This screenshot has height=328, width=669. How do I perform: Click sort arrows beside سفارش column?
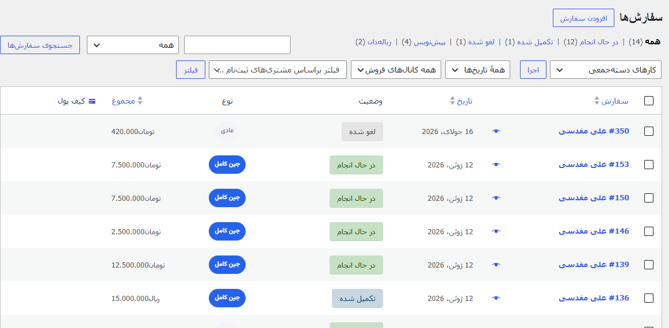597,101
